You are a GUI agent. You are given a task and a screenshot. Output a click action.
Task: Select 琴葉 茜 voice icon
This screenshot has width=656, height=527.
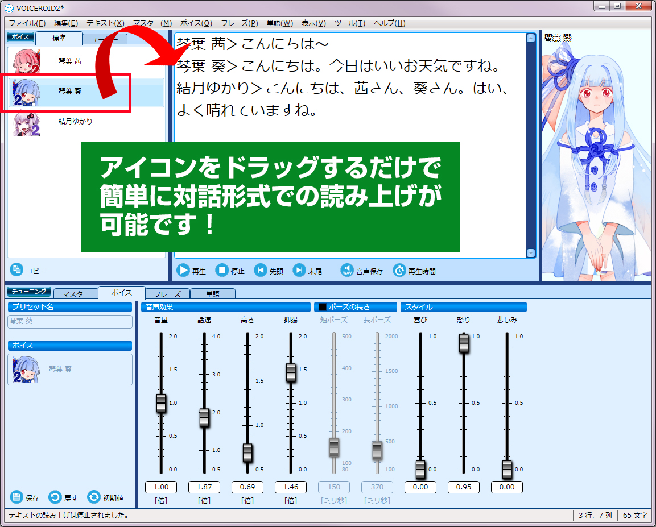tap(27, 61)
